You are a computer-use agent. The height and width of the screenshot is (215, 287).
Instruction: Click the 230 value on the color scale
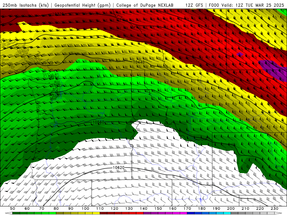(x=274, y=209)
